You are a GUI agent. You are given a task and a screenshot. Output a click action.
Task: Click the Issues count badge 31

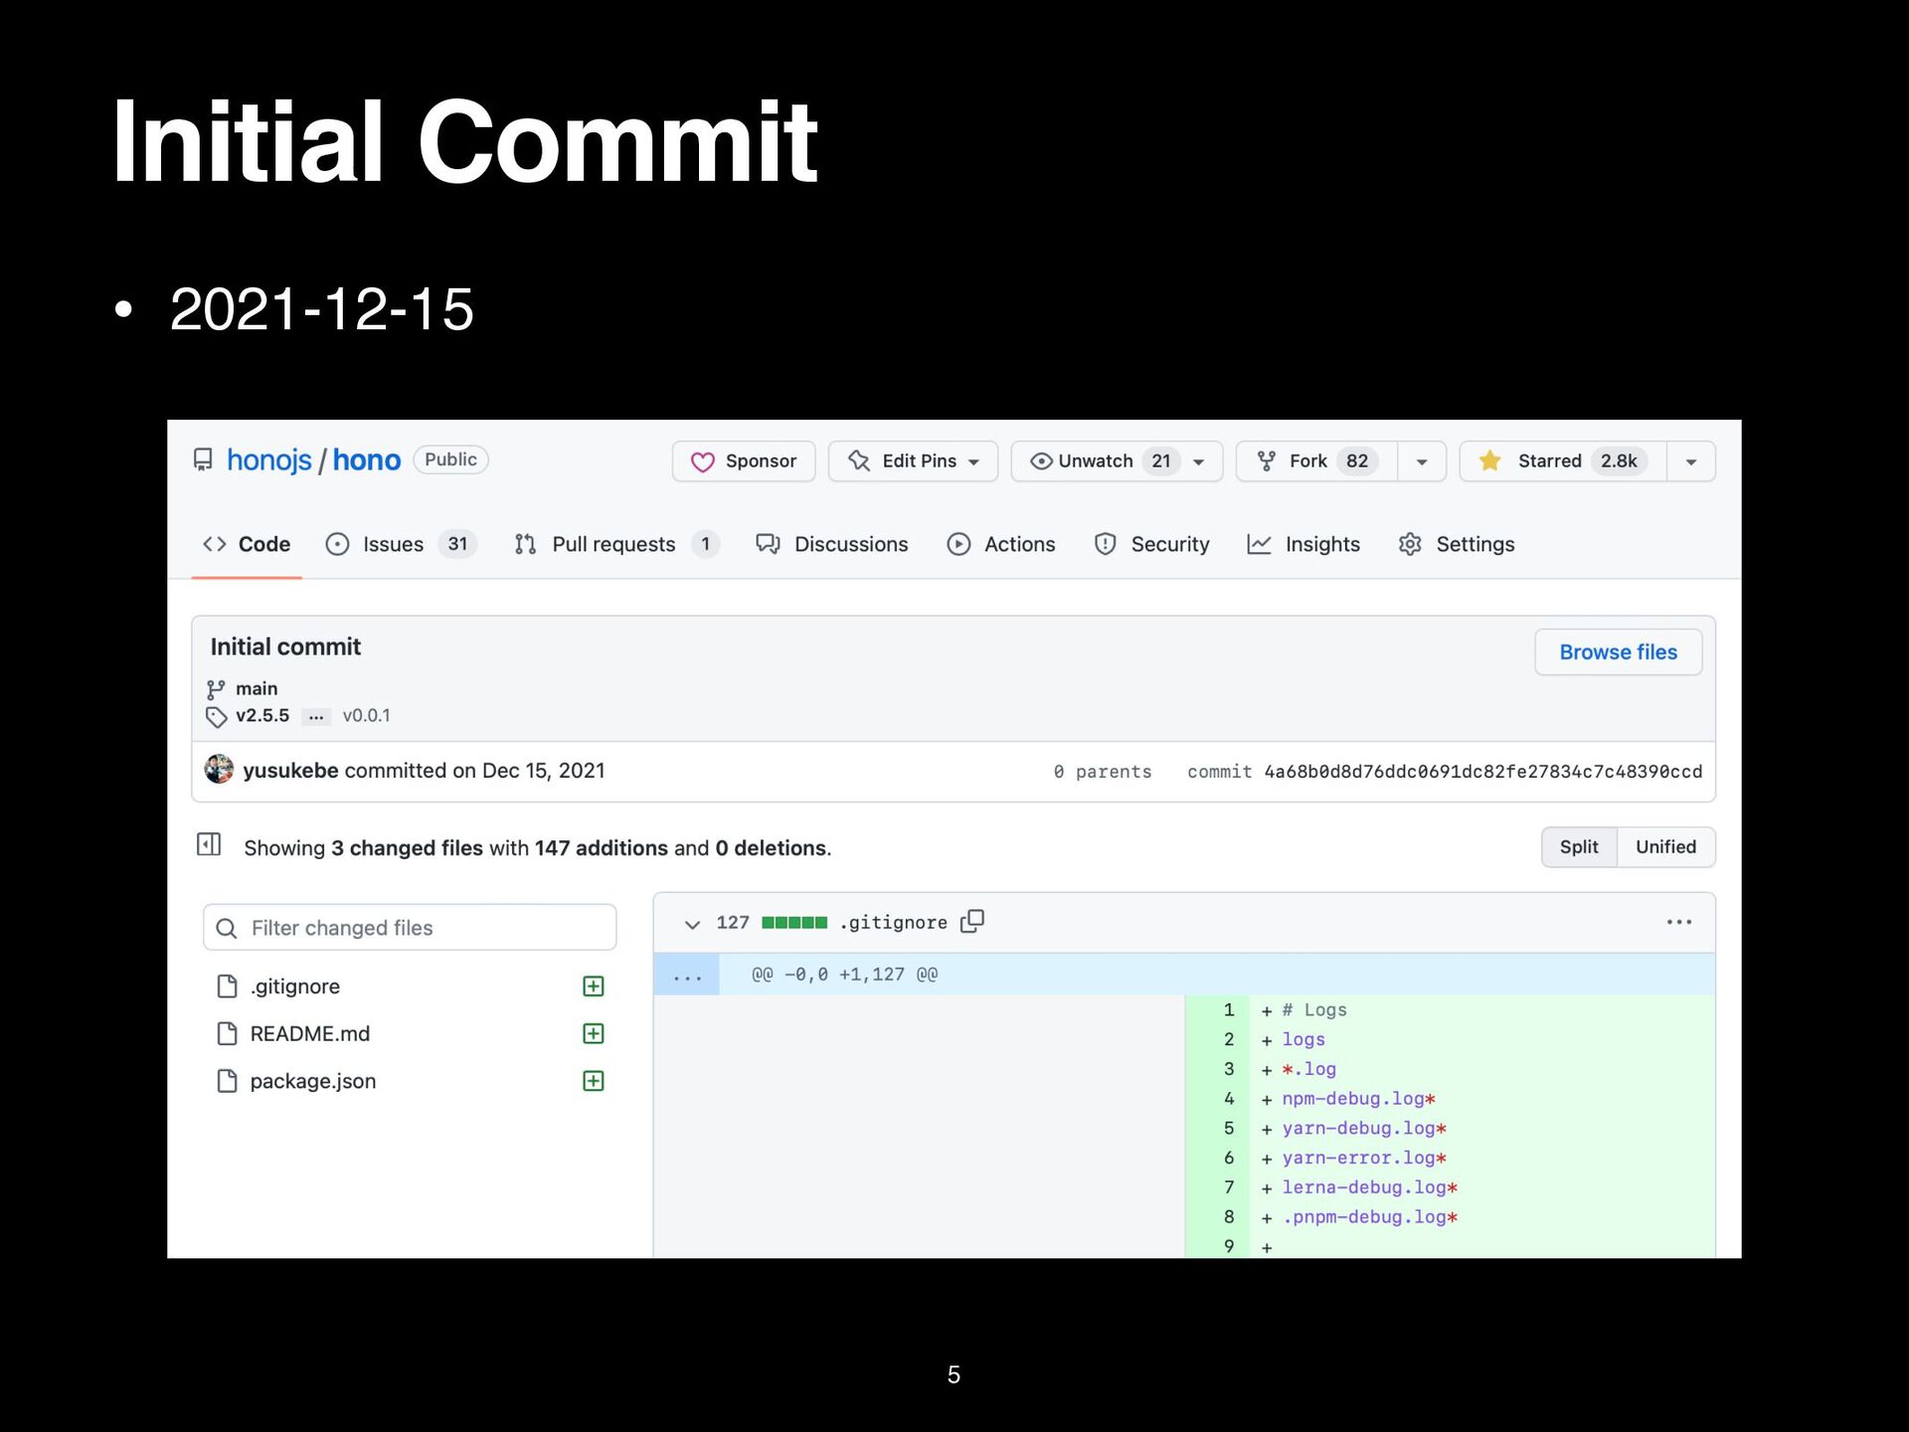pyautogui.click(x=457, y=544)
